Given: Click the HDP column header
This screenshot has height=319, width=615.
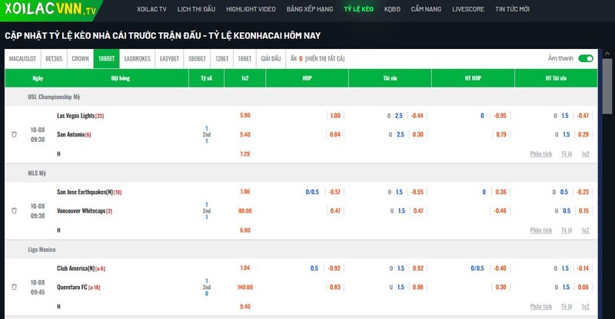Looking at the screenshot, I should pos(307,78).
